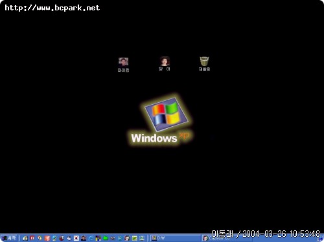The height and width of the screenshot is (242, 324).
Task: Open the portrait photo icon in the middle
Action: pos(165,64)
